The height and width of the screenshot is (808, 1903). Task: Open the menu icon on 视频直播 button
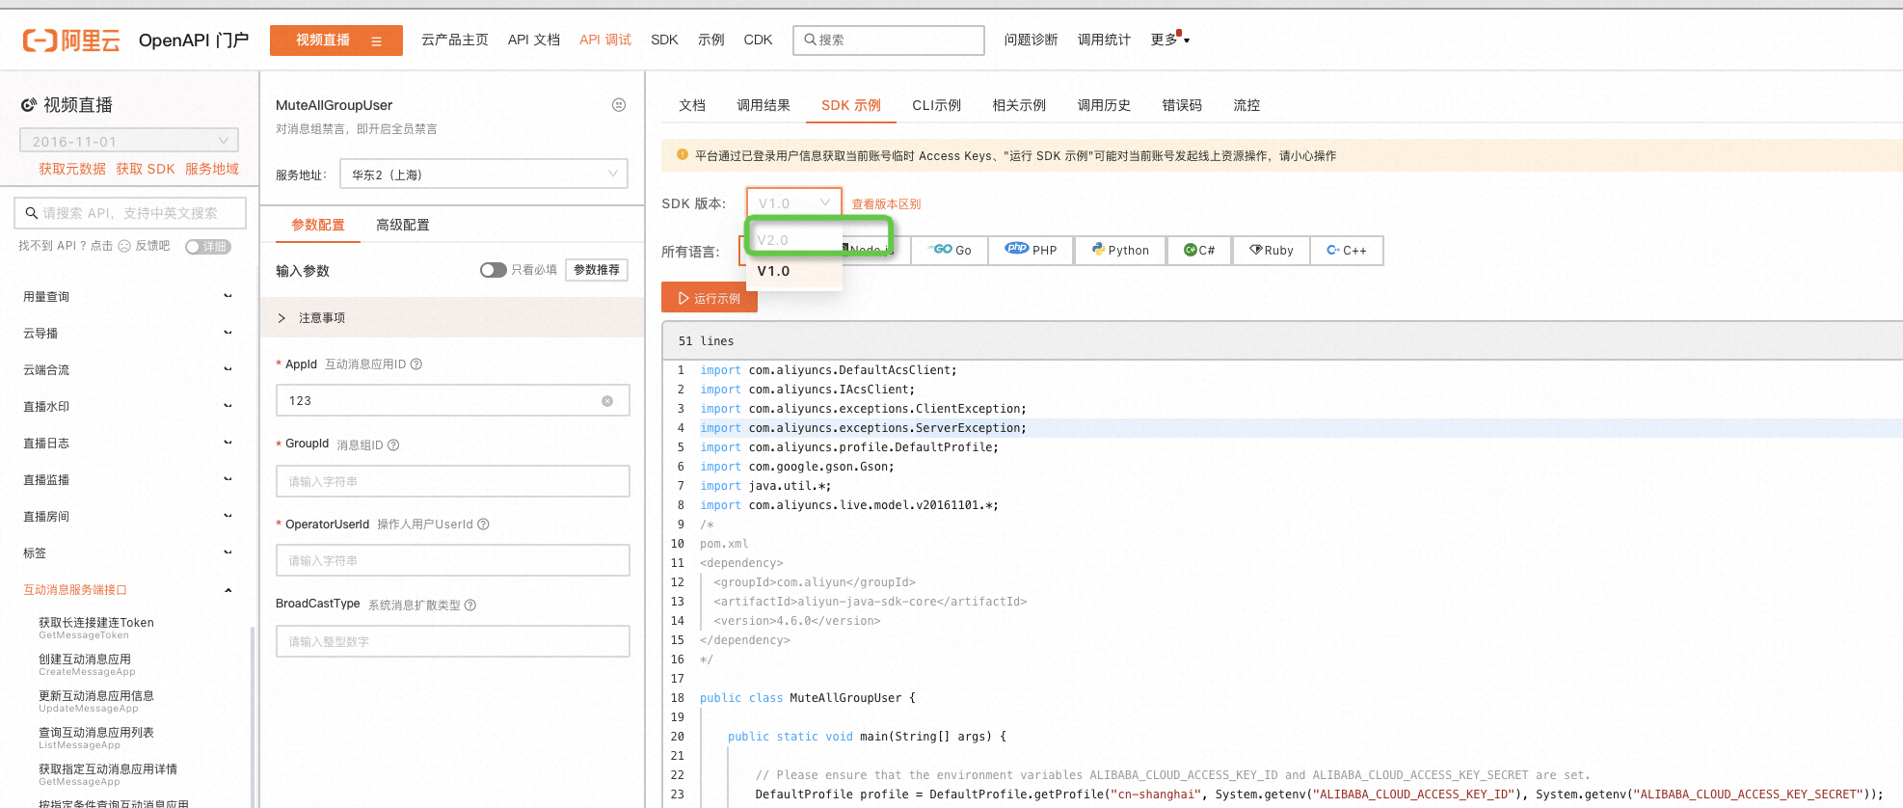(376, 40)
